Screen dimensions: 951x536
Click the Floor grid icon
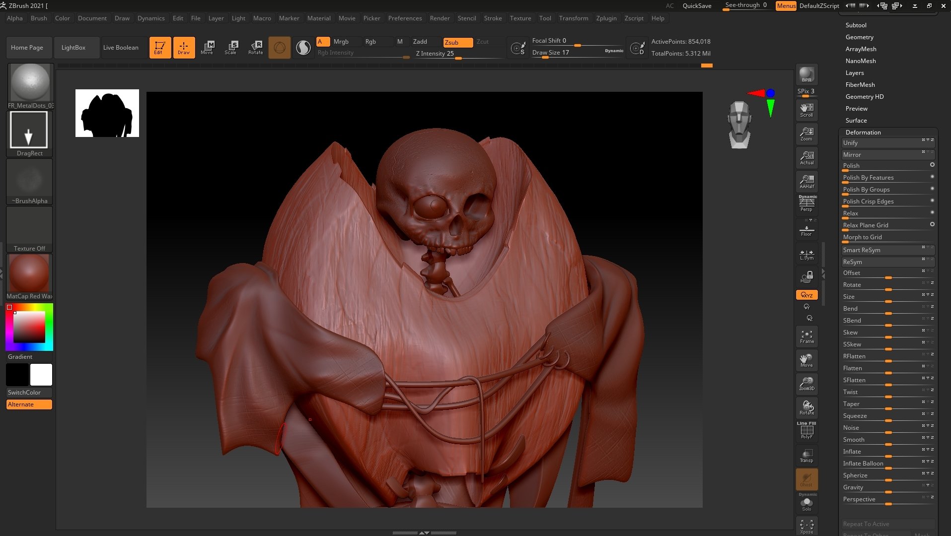[x=806, y=231]
